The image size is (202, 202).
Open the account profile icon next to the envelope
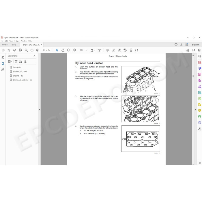click(x=199, y=50)
